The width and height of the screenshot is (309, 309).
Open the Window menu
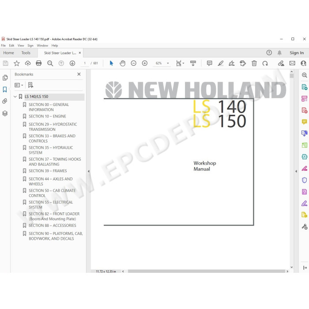coord(42,45)
